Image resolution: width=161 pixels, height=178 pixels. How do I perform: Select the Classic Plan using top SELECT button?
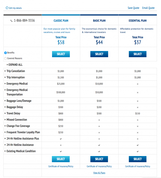(61, 54)
